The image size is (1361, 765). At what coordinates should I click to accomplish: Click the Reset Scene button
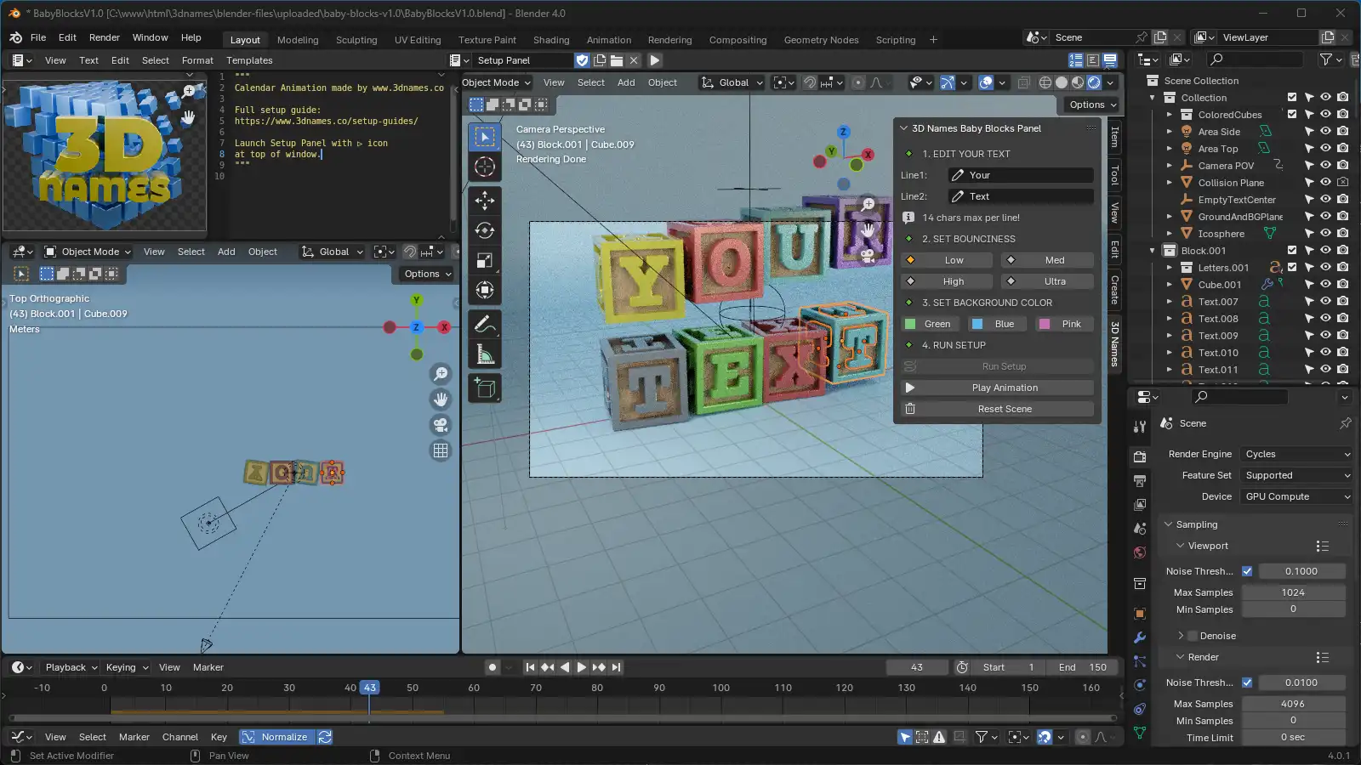click(1004, 408)
